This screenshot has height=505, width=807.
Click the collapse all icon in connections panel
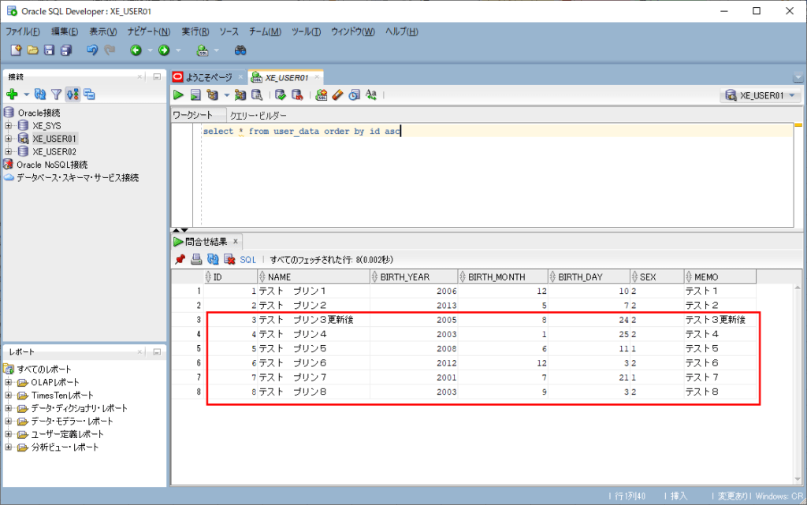tap(89, 95)
